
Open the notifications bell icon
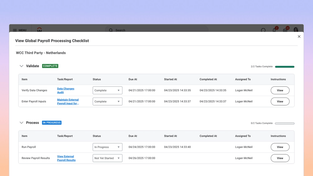coord(274,30)
